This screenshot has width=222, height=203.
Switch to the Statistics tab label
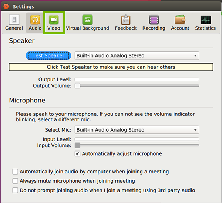click(x=205, y=28)
